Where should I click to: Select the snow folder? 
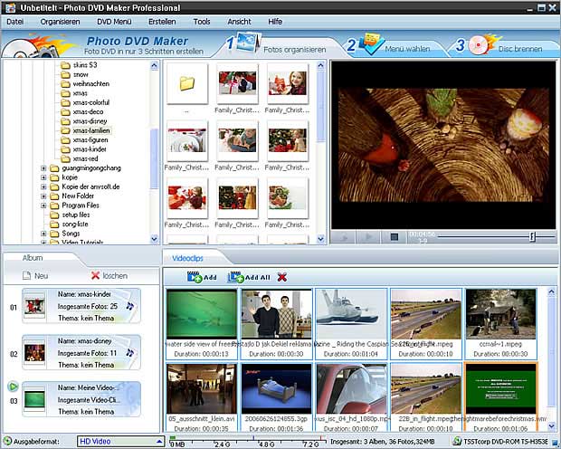coord(81,74)
